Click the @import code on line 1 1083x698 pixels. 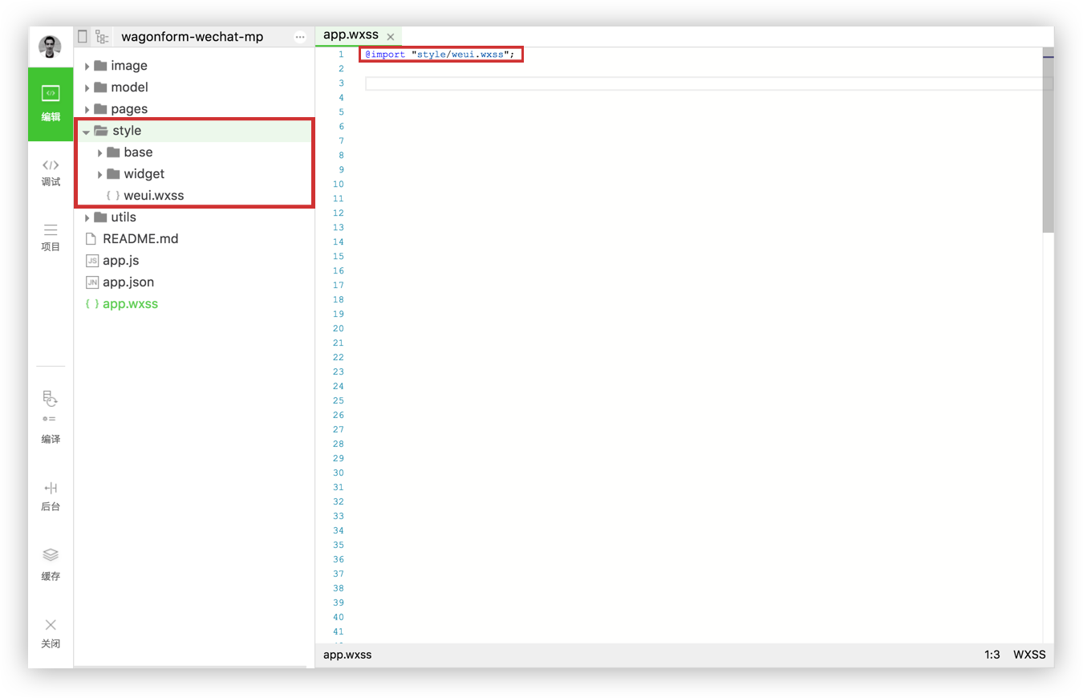click(440, 55)
